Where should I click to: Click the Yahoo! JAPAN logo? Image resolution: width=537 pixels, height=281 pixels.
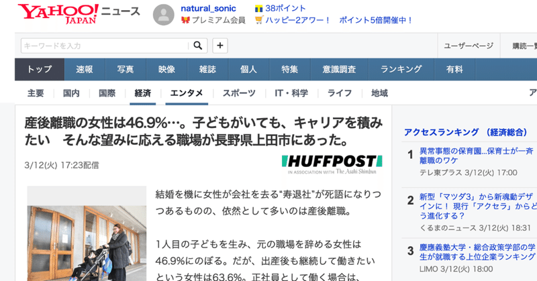(58, 13)
